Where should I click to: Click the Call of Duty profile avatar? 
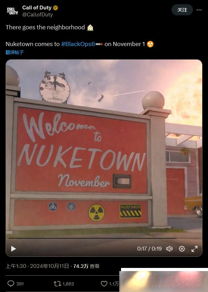pyautogui.click(x=13, y=11)
